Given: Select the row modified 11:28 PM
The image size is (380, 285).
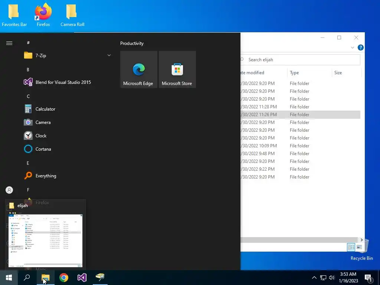Looking at the screenshot, I should click(300, 107).
